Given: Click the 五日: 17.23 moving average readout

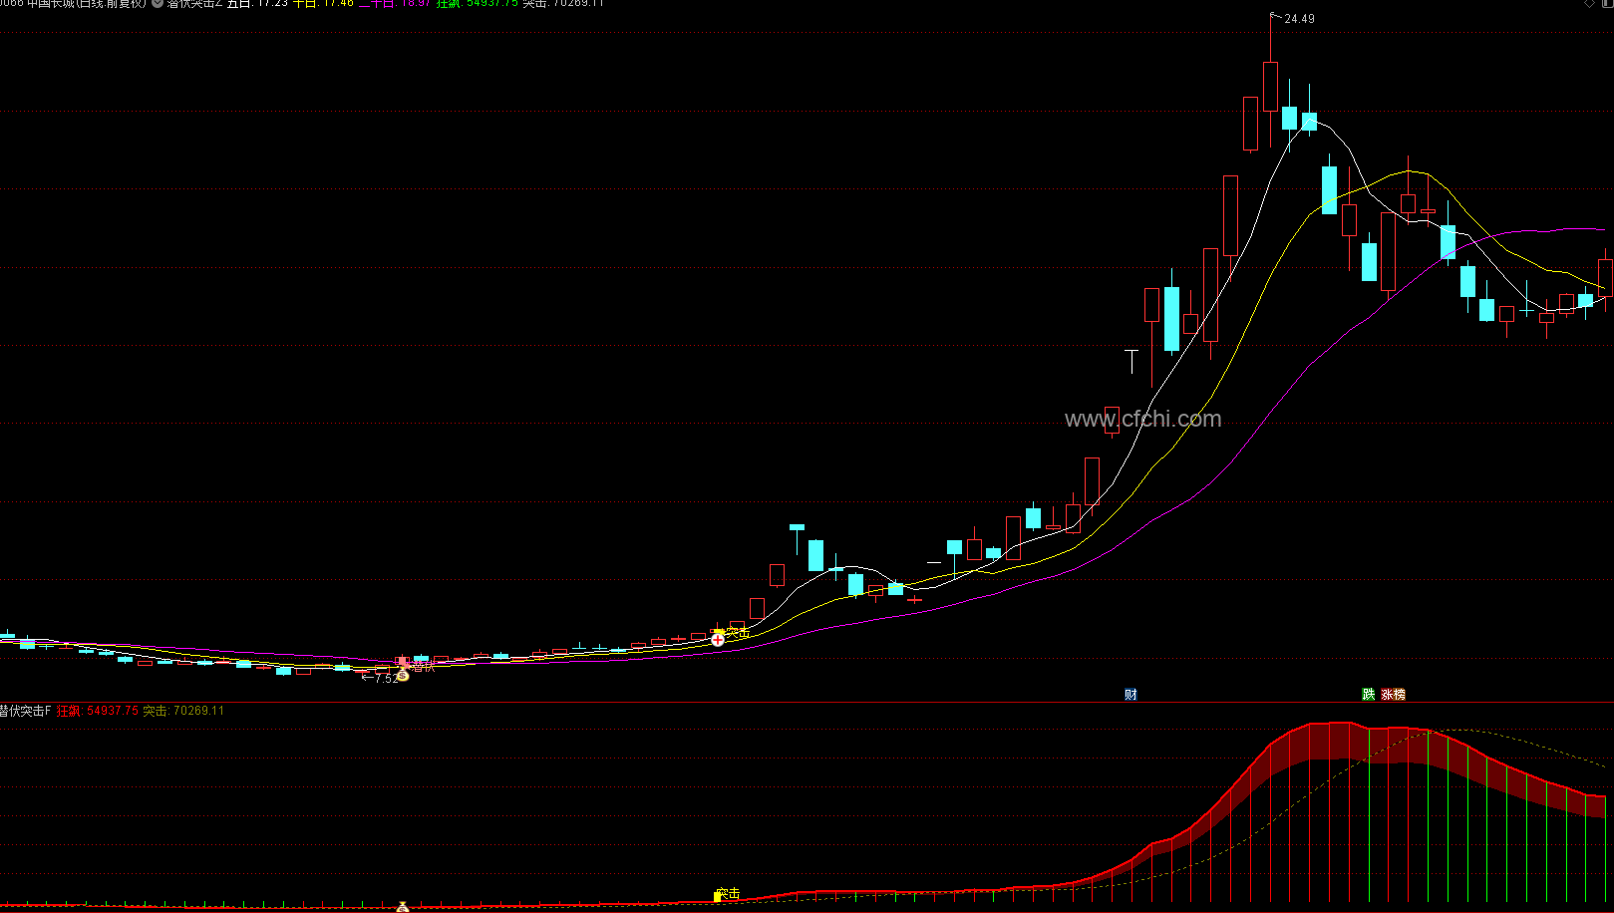Looking at the screenshot, I should tap(257, 3).
